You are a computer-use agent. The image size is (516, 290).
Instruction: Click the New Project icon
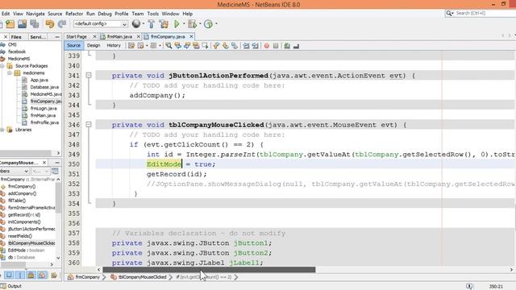coord(10,24)
